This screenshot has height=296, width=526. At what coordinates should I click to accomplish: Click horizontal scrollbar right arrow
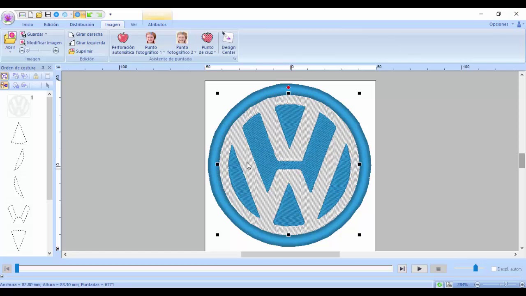pos(515,254)
